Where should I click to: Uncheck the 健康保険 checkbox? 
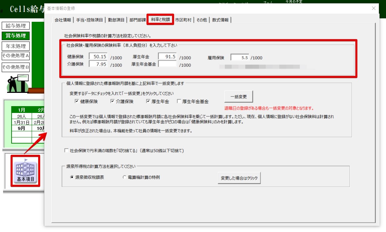tap(77, 101)
